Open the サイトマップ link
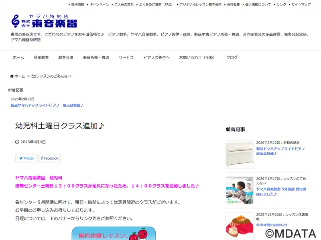 click(301, 4)
